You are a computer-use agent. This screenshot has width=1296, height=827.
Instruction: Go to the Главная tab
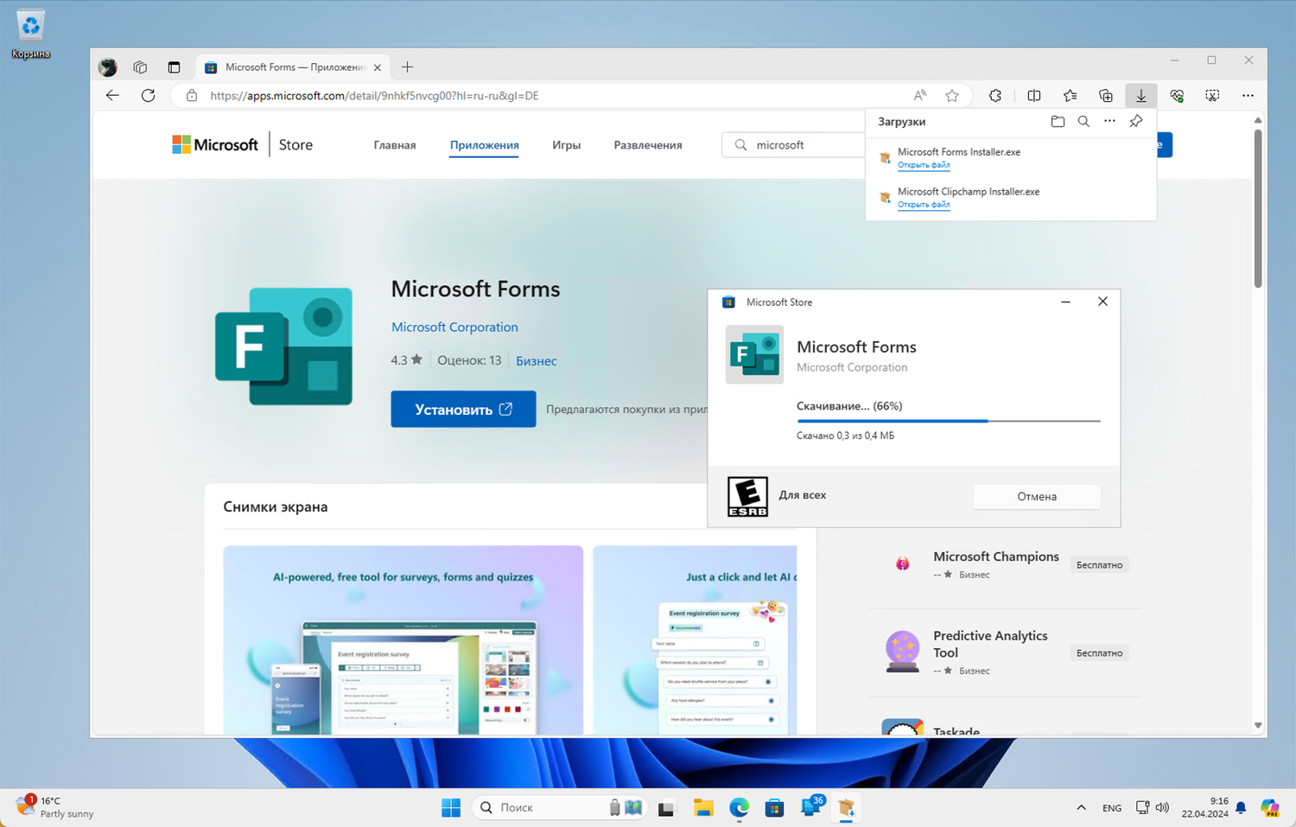tap(395, 145)
